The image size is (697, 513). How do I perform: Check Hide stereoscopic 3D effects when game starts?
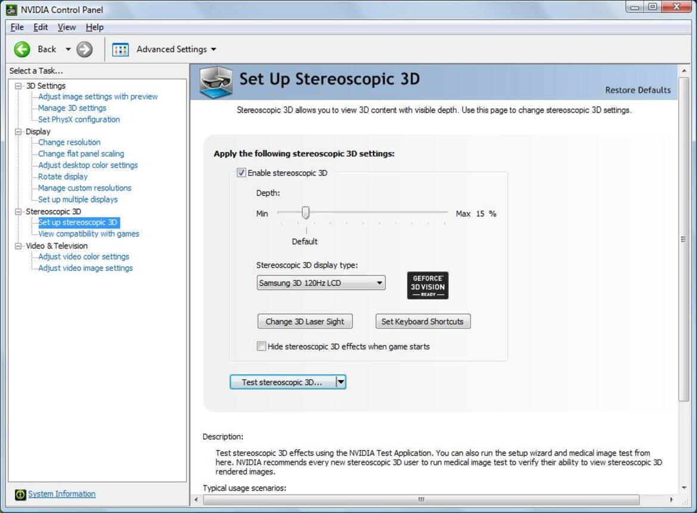pyautogui.click(x=261, y=346)
